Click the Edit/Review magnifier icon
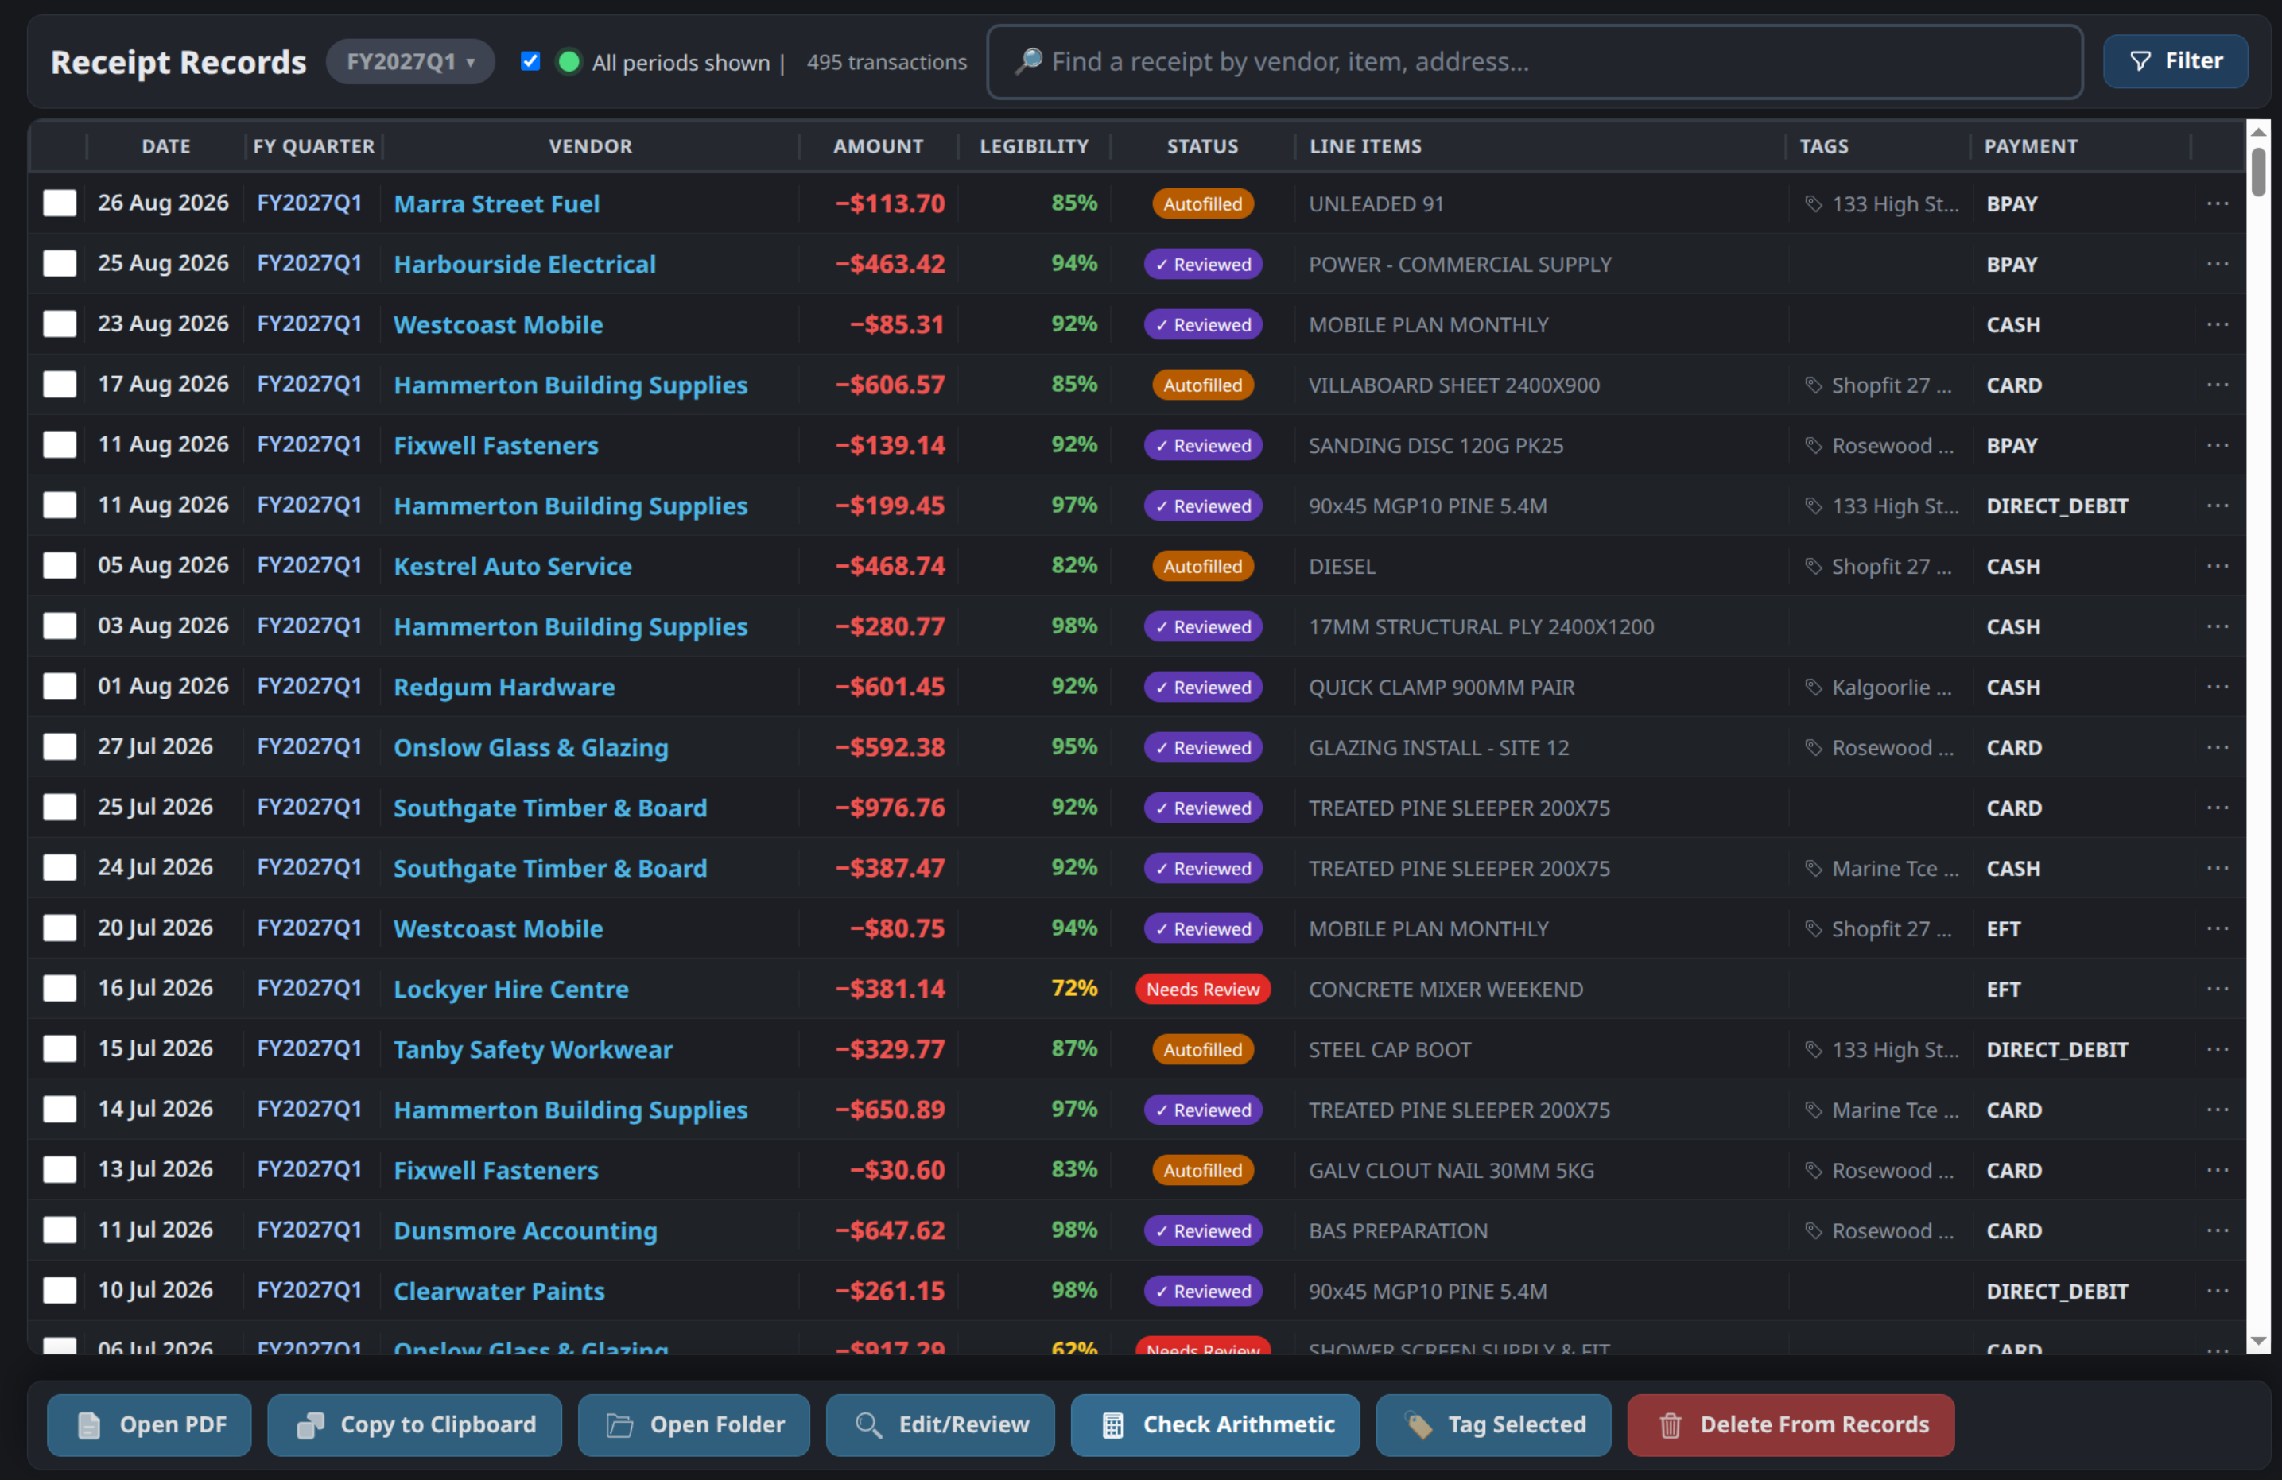 click(x=867, y=1425)
